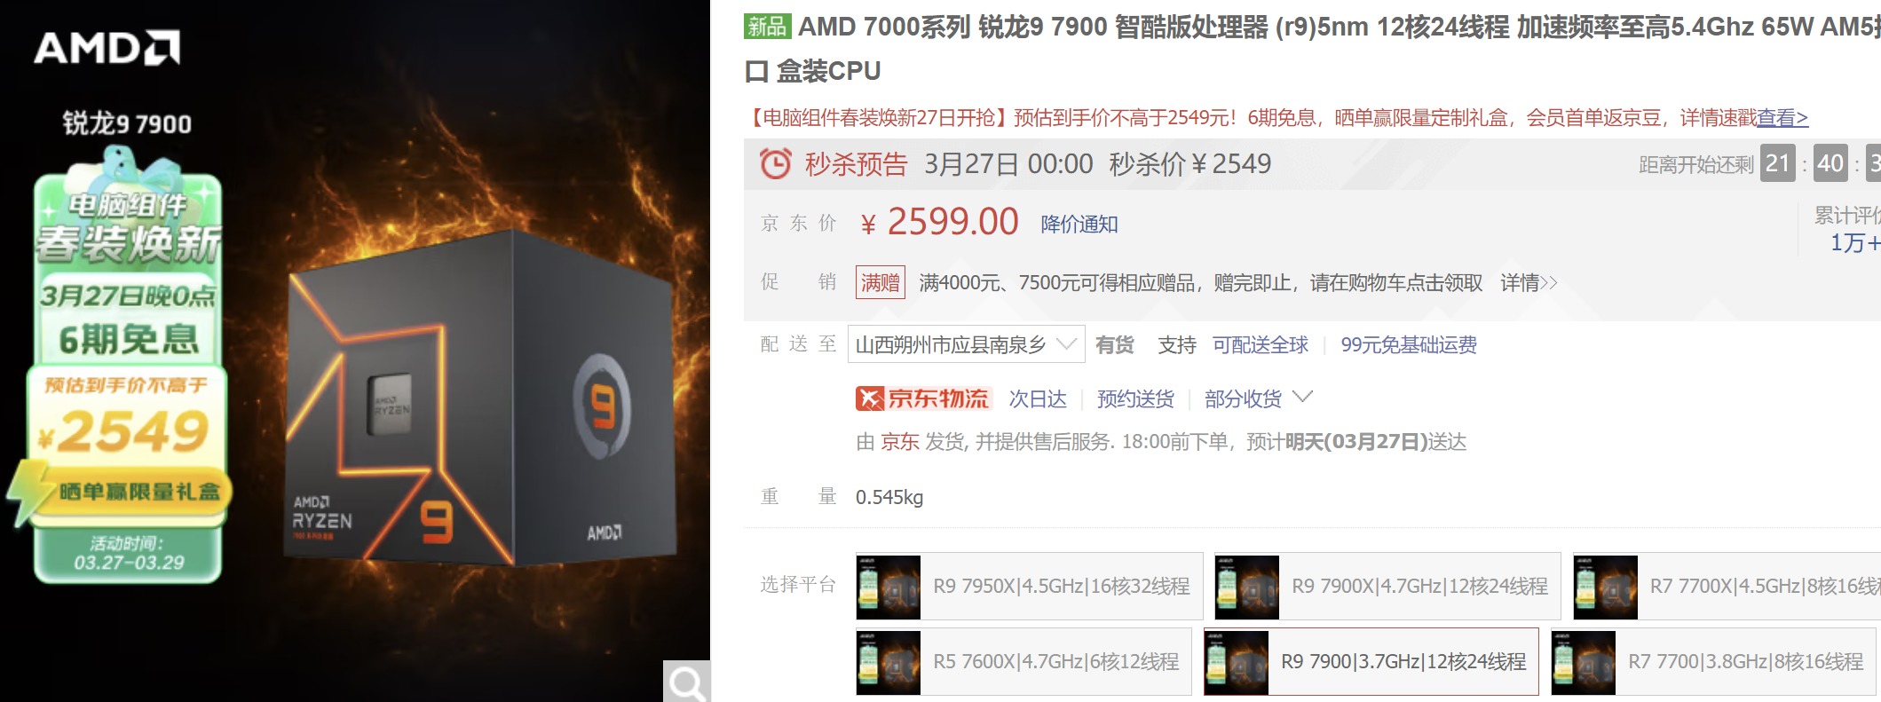Click the green 新品 badge
The width and height of the screenshot is (1881, 702).
coord(767,27)
